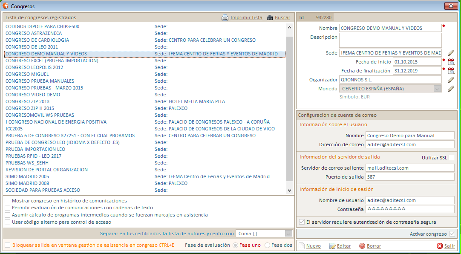Select CONGRESO DE CARDIOLOGIA row
The width and height of the screenshot is (461, 254).
[145, 40]
